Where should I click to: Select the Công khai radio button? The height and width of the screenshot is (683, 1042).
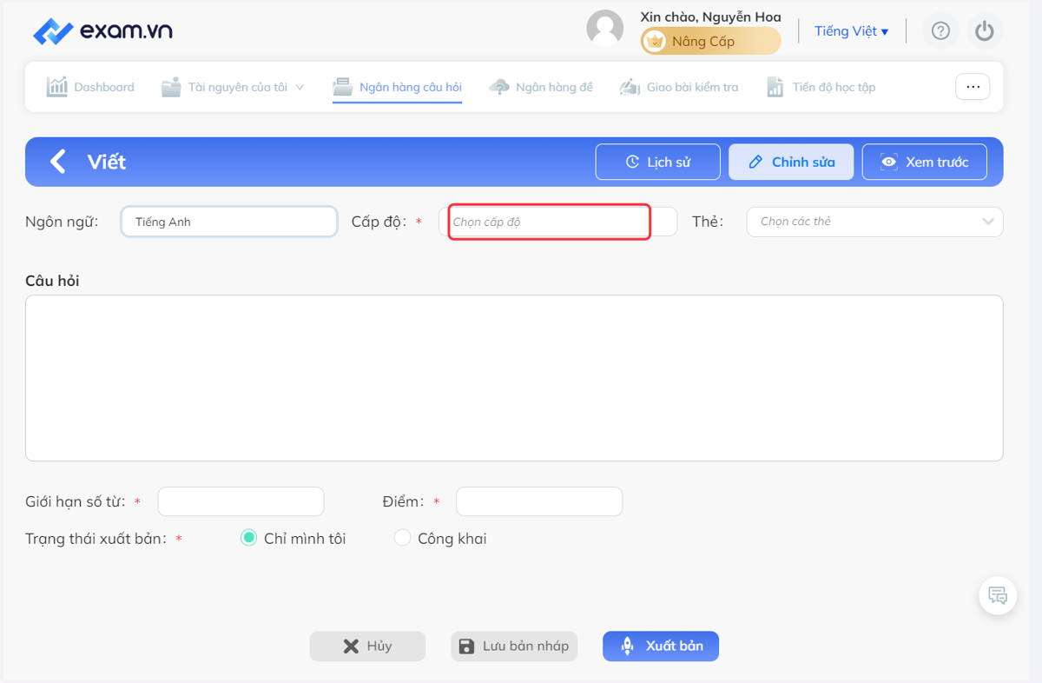click(402, 538)
